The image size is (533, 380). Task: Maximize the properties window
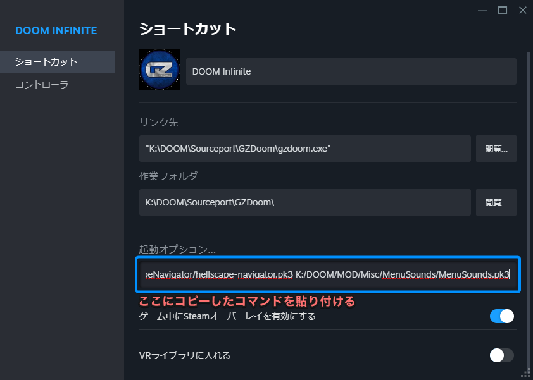point(503,11)
